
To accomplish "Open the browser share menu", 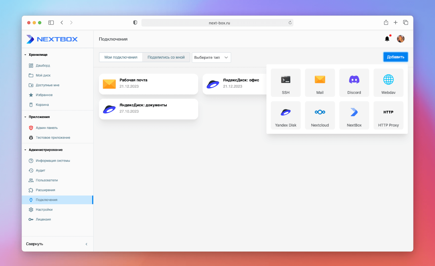I will pyautogui.click(x=386, y=23).
